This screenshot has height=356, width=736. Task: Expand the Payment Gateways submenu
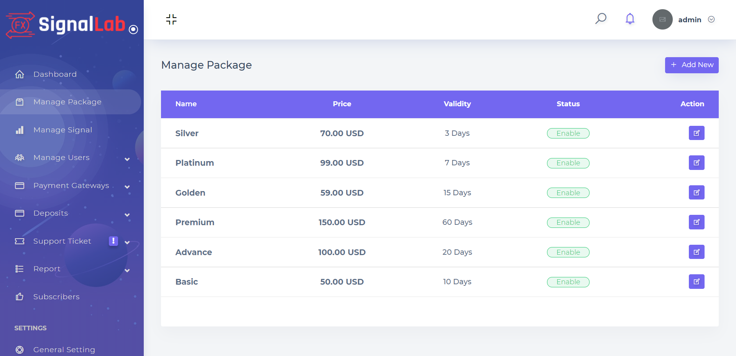click(127, 187)
